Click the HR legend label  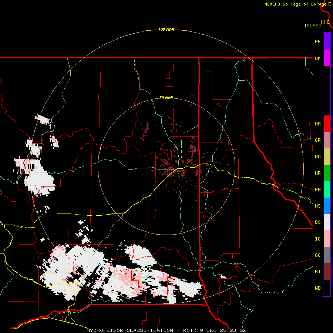(317, 173)
